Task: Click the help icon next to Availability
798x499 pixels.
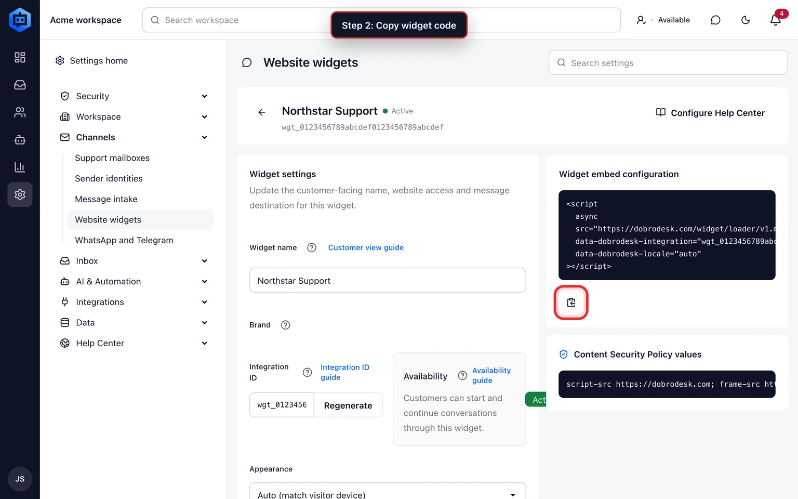Action: tap(462, 376)
